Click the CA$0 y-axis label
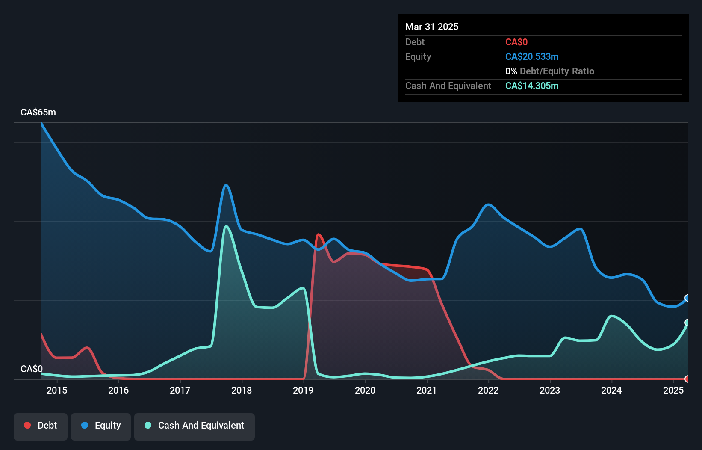This screenshot has height=450, width=702. (x=32, y=369)
